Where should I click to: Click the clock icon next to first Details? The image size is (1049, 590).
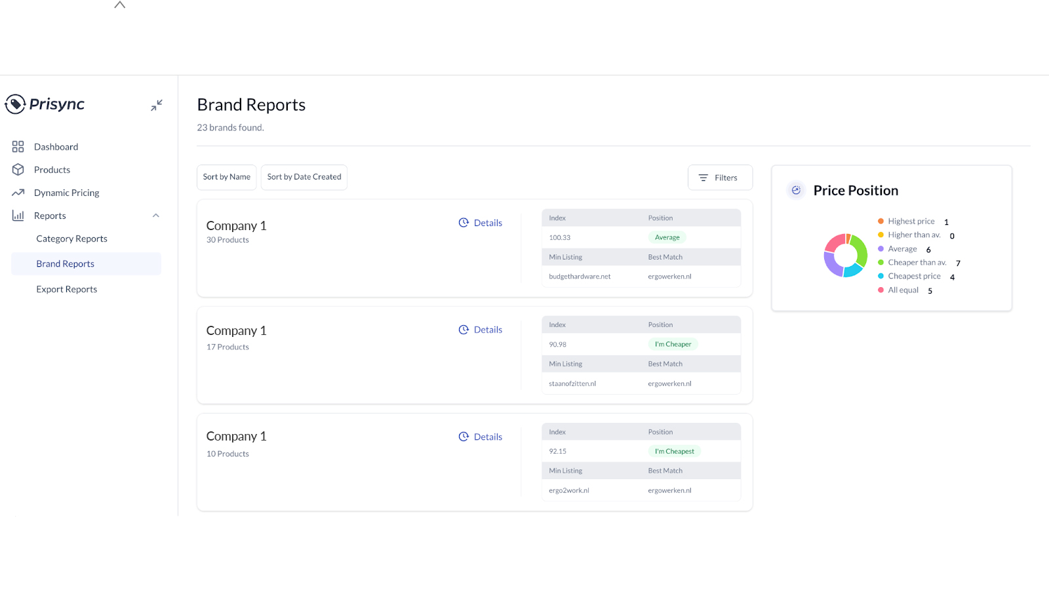(x=464, y=222)
